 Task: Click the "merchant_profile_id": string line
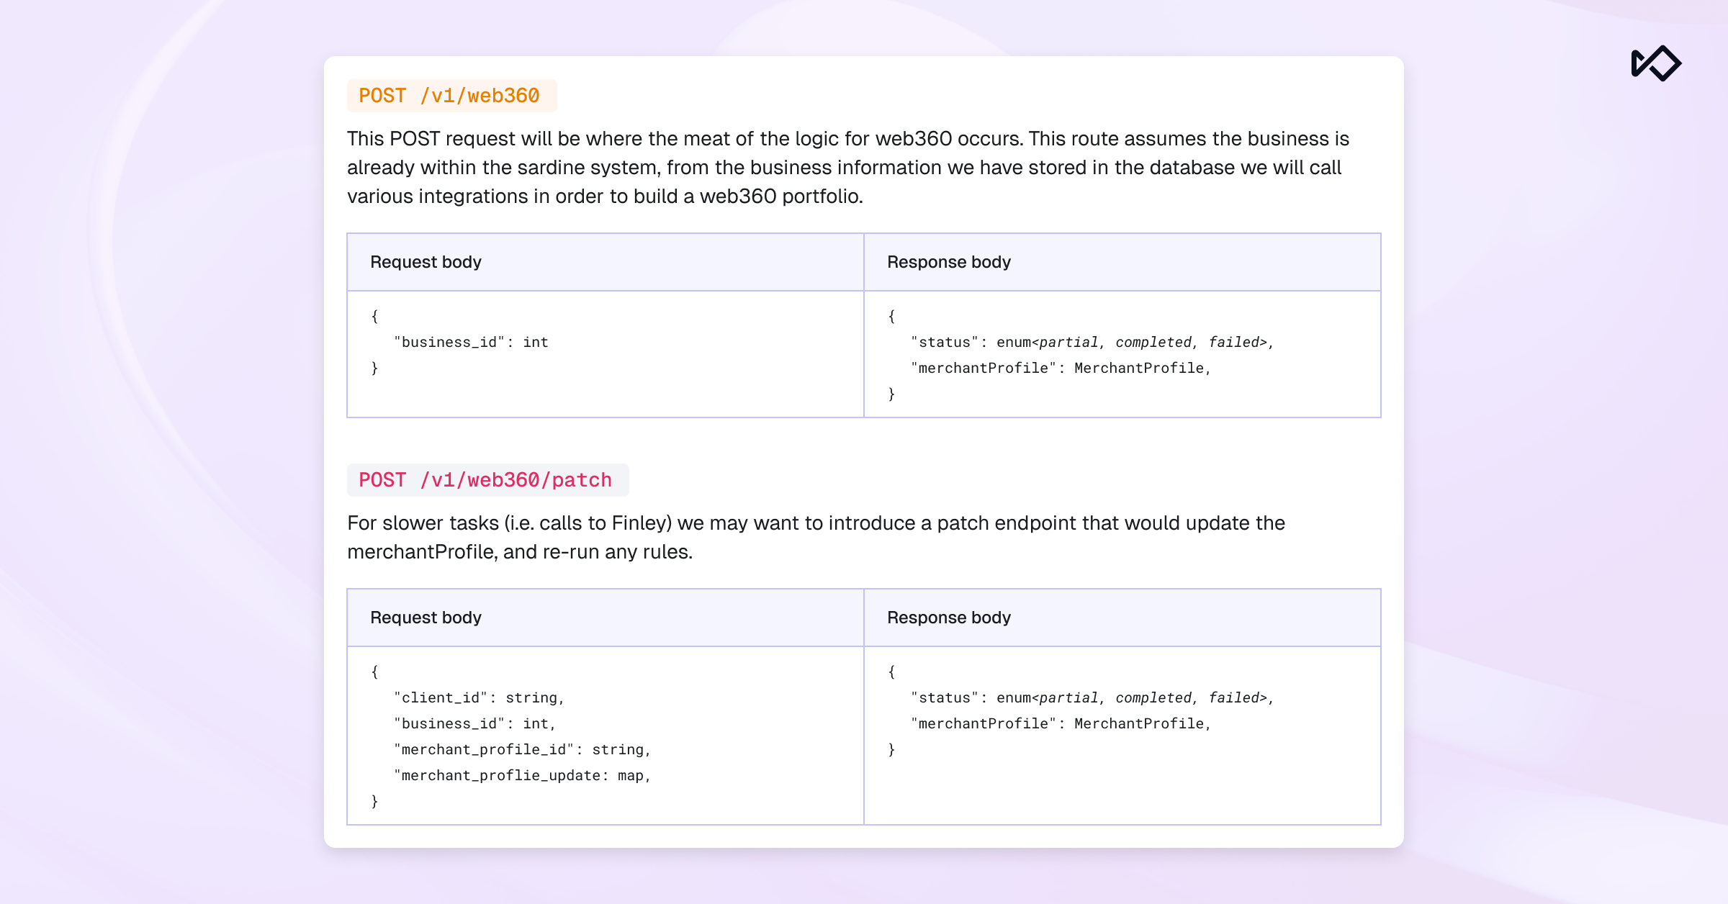click(x=522, y=750)
